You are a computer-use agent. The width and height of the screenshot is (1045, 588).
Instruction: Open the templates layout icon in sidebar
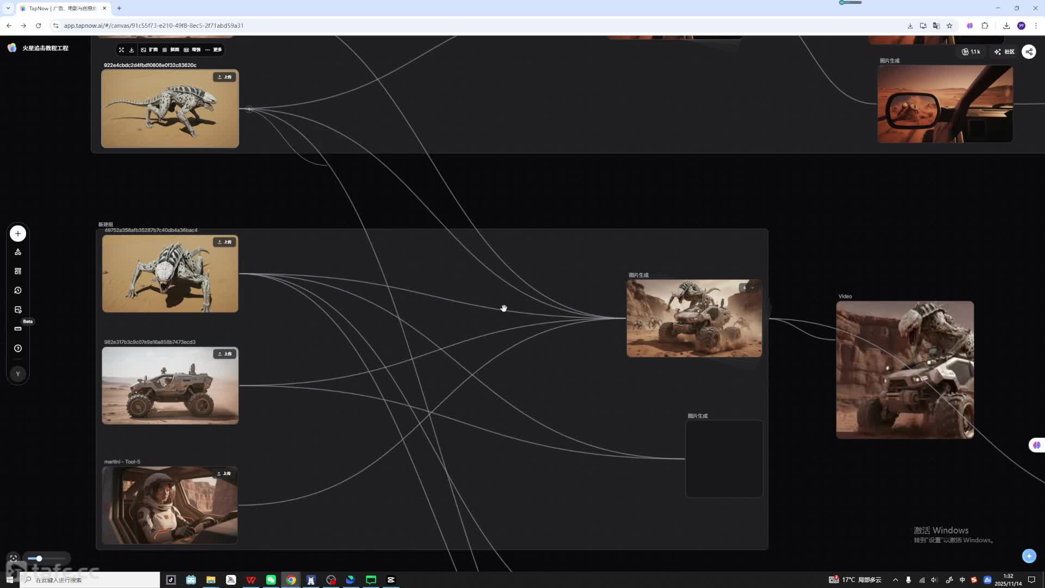pyautogui.click(x=18, y=271)
